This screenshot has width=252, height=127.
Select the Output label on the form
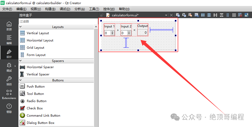tap(143, 26)
